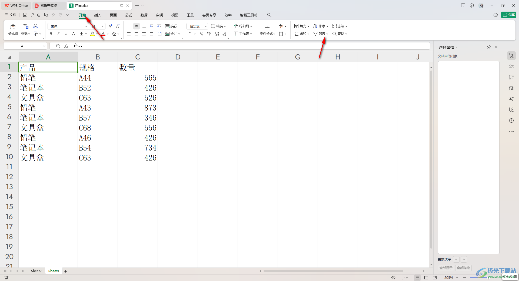Click the decrease indent icon
519x281 pixels.
pyautogui.click(x=152, y=26)
